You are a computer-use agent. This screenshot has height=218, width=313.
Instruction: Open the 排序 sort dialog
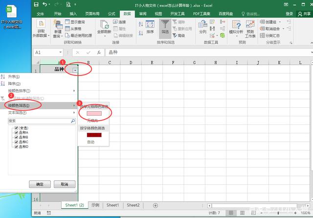point(150,27)
